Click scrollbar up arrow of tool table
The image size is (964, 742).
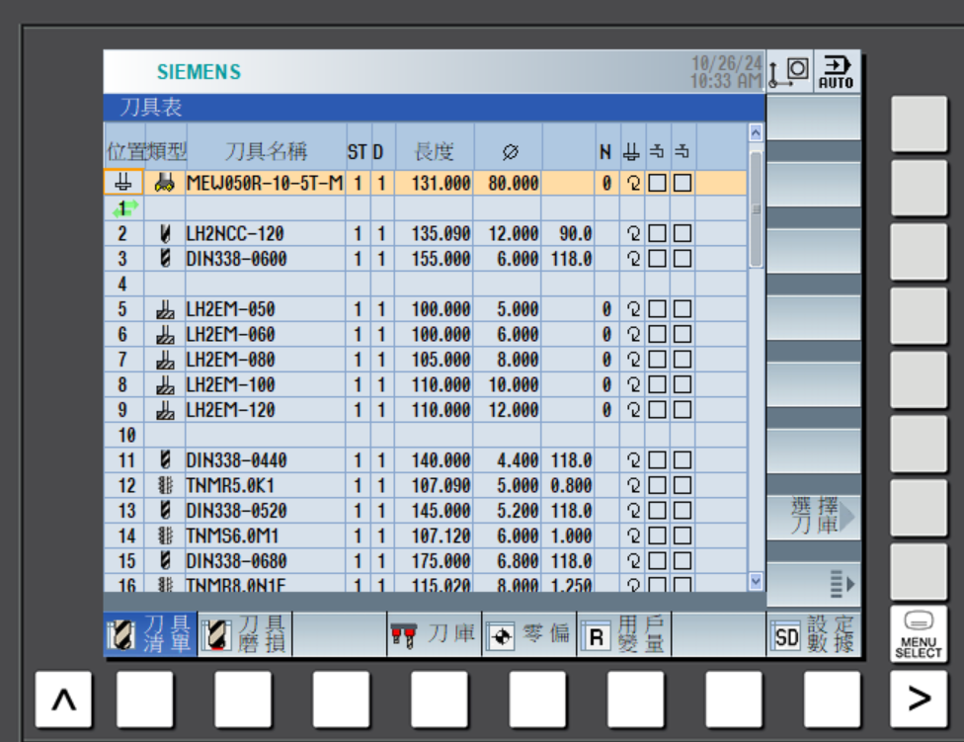point(756,132)
